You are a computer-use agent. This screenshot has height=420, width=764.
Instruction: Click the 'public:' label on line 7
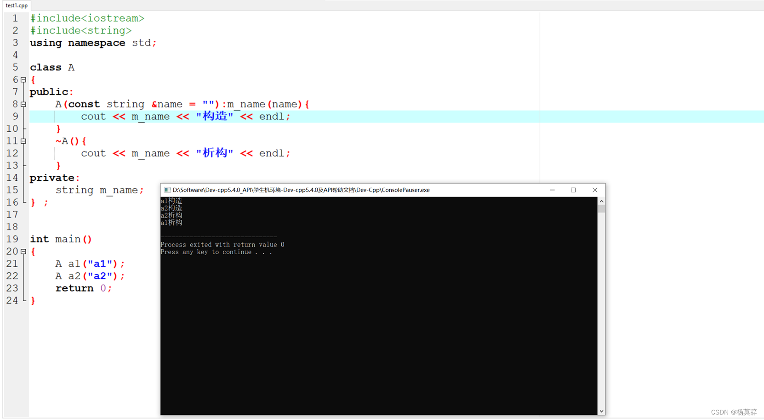[51, 92]
